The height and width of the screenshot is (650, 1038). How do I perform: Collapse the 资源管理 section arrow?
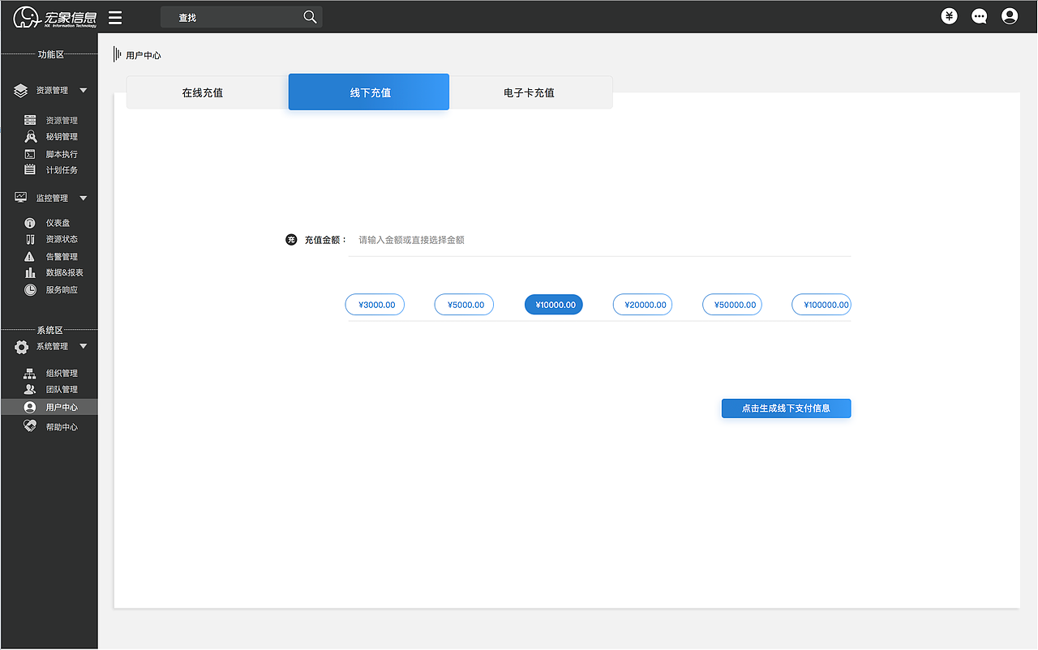[x=83, y=90]
